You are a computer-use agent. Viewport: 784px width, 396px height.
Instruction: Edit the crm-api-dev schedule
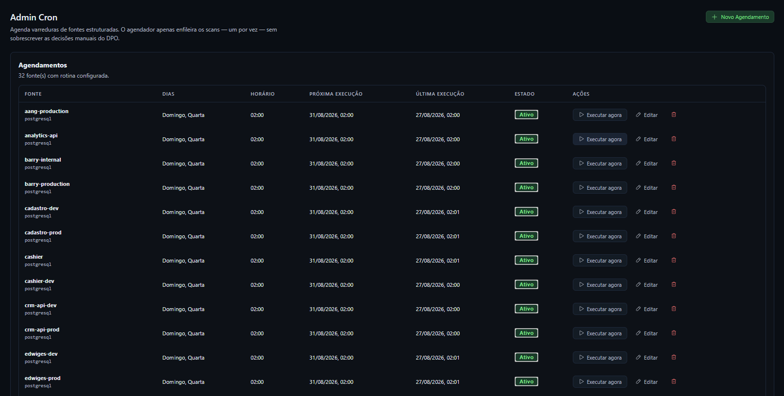point(647,309)
